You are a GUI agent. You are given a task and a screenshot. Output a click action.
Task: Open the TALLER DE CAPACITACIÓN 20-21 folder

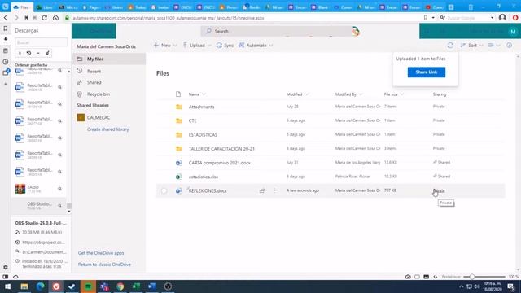(x=221, y=148)
